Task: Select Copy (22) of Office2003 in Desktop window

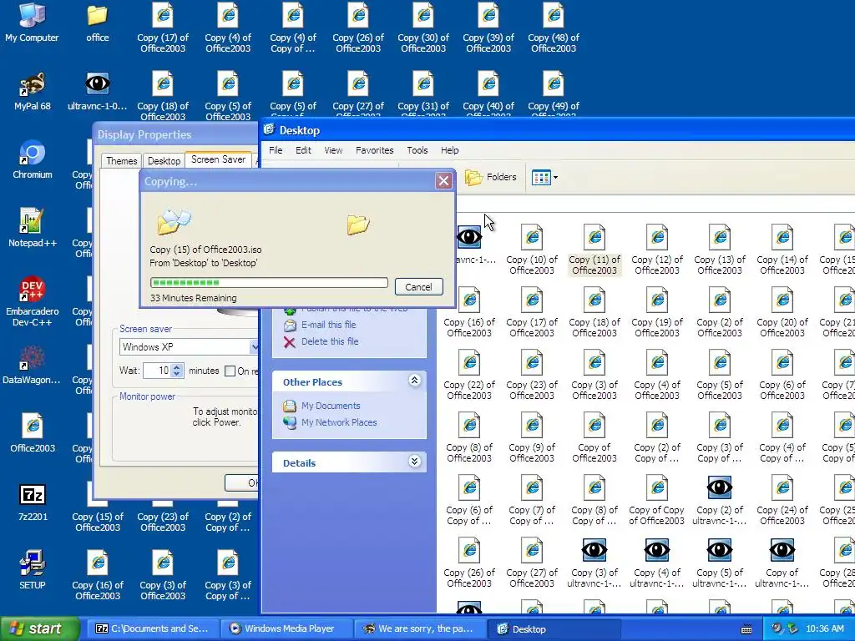Action: pyautogui.click(x=469, y=375)
